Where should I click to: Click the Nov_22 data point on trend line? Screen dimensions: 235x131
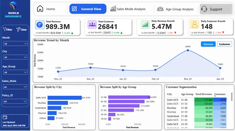(x=58, y=72)
